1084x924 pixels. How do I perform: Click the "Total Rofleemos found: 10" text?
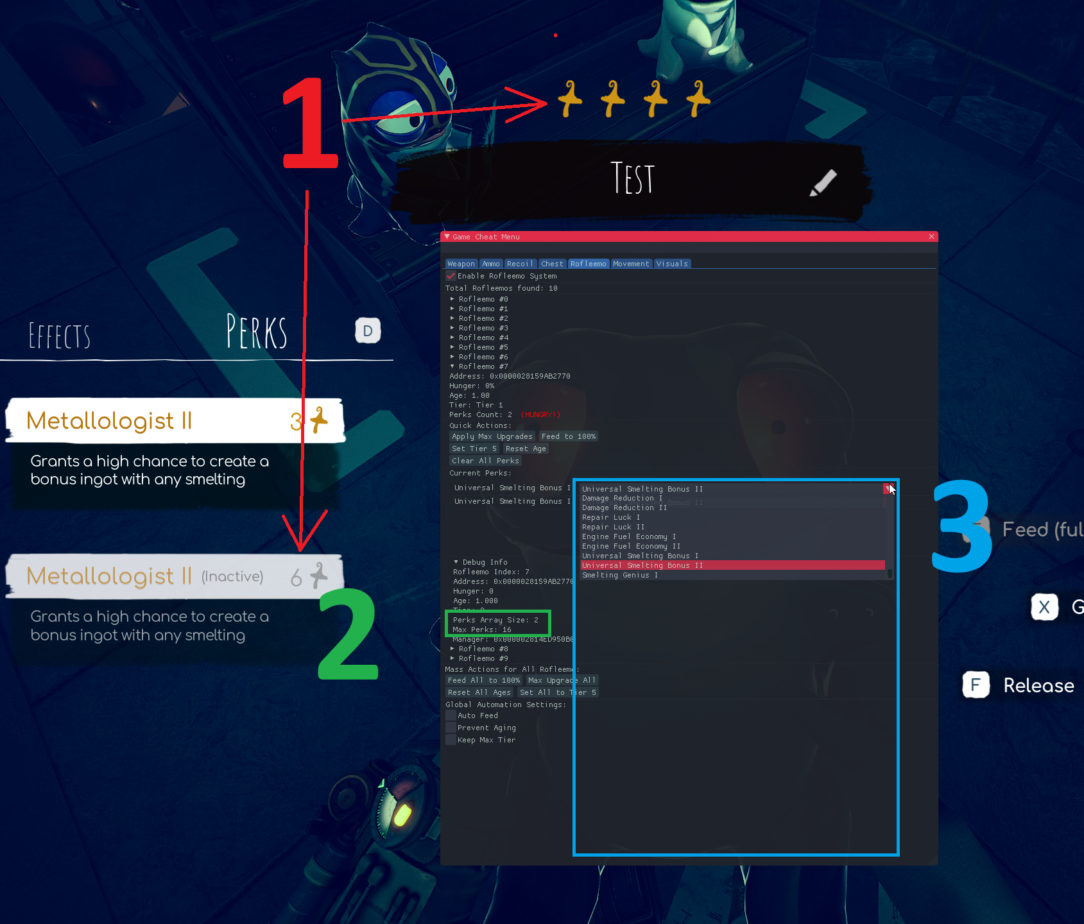pyautogui.click(x=501, y=288)
